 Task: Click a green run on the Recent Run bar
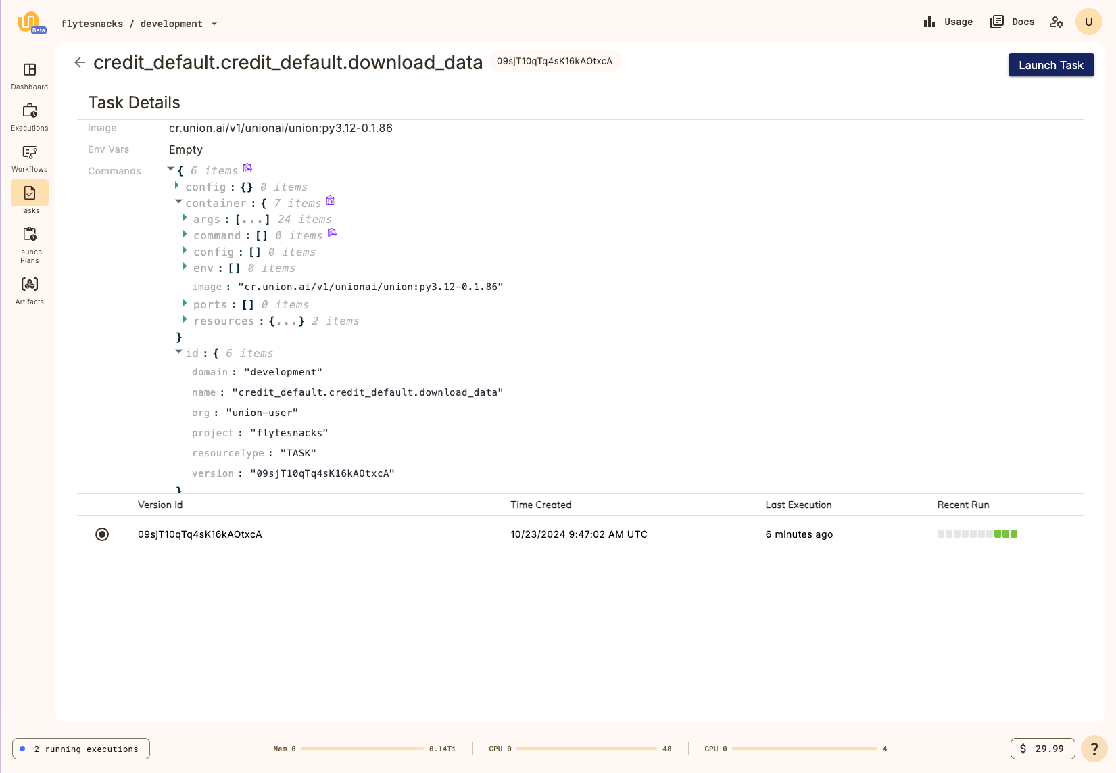[x=1006, y=534]
